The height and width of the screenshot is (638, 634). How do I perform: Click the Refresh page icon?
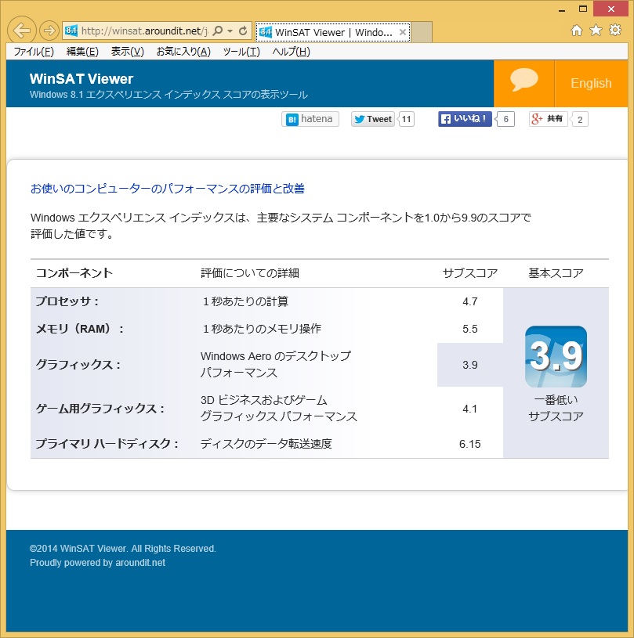click(243, 31)
